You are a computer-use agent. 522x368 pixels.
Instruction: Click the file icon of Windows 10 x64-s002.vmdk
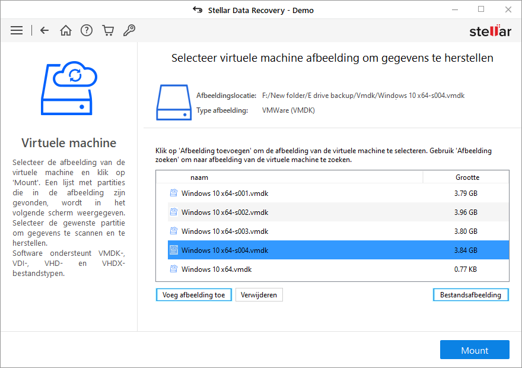tap(173, 212)
